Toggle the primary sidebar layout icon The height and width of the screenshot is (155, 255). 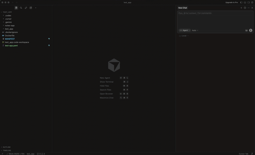click(x=241, y=3)
